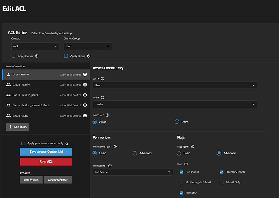Viewport: 279px width, 198px height.
Task: Uncheck the File Inherit flag
Action: 181,172
